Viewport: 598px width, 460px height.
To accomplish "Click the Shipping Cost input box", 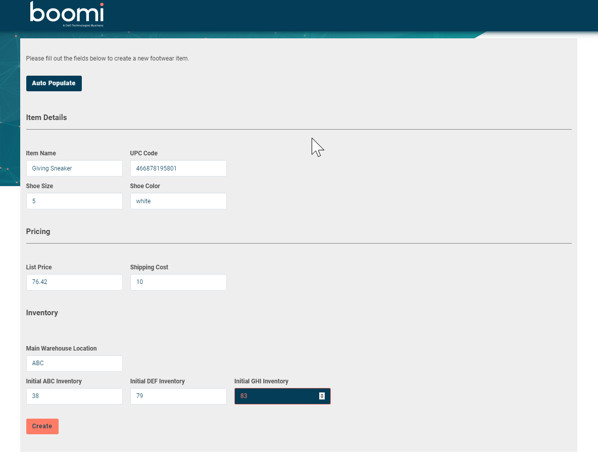I will tap(178, 282).
